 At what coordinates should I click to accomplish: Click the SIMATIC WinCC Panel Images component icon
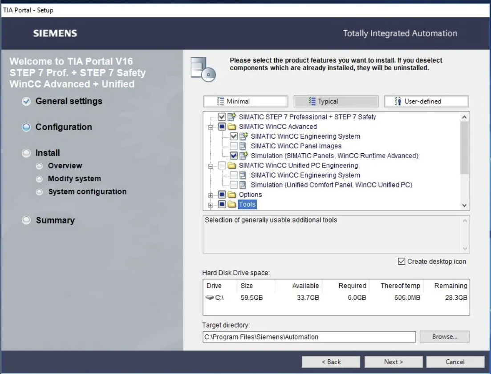click(x=244, y=146)
